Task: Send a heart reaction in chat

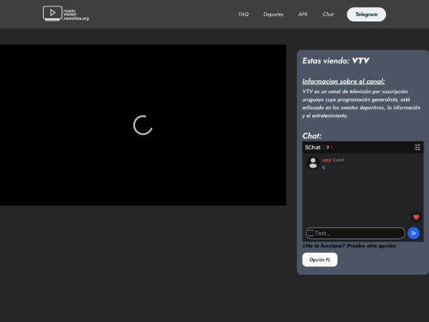Action: (416, 217)
